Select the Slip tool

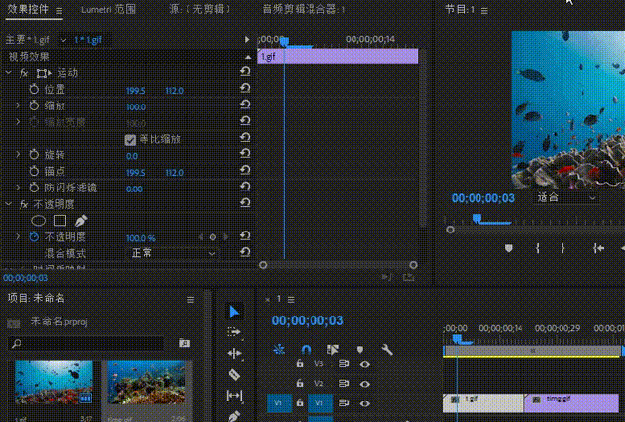pyautogui.click(x=234, y=395)
